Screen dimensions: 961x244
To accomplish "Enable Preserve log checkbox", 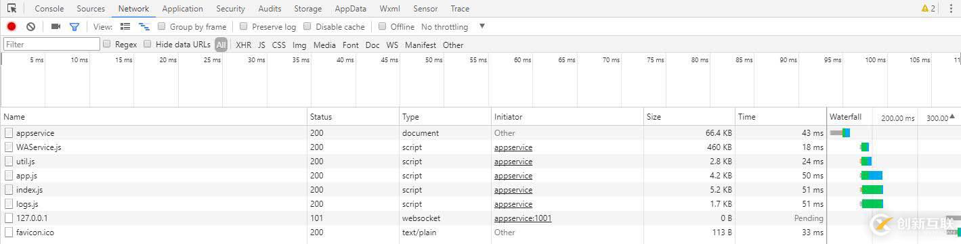I will 243,26.
